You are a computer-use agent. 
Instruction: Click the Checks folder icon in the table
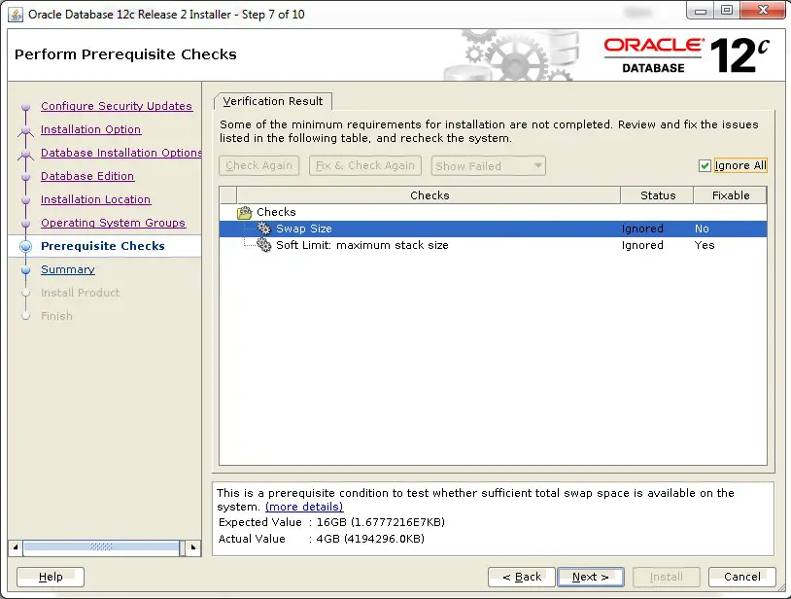coord(245,212)
